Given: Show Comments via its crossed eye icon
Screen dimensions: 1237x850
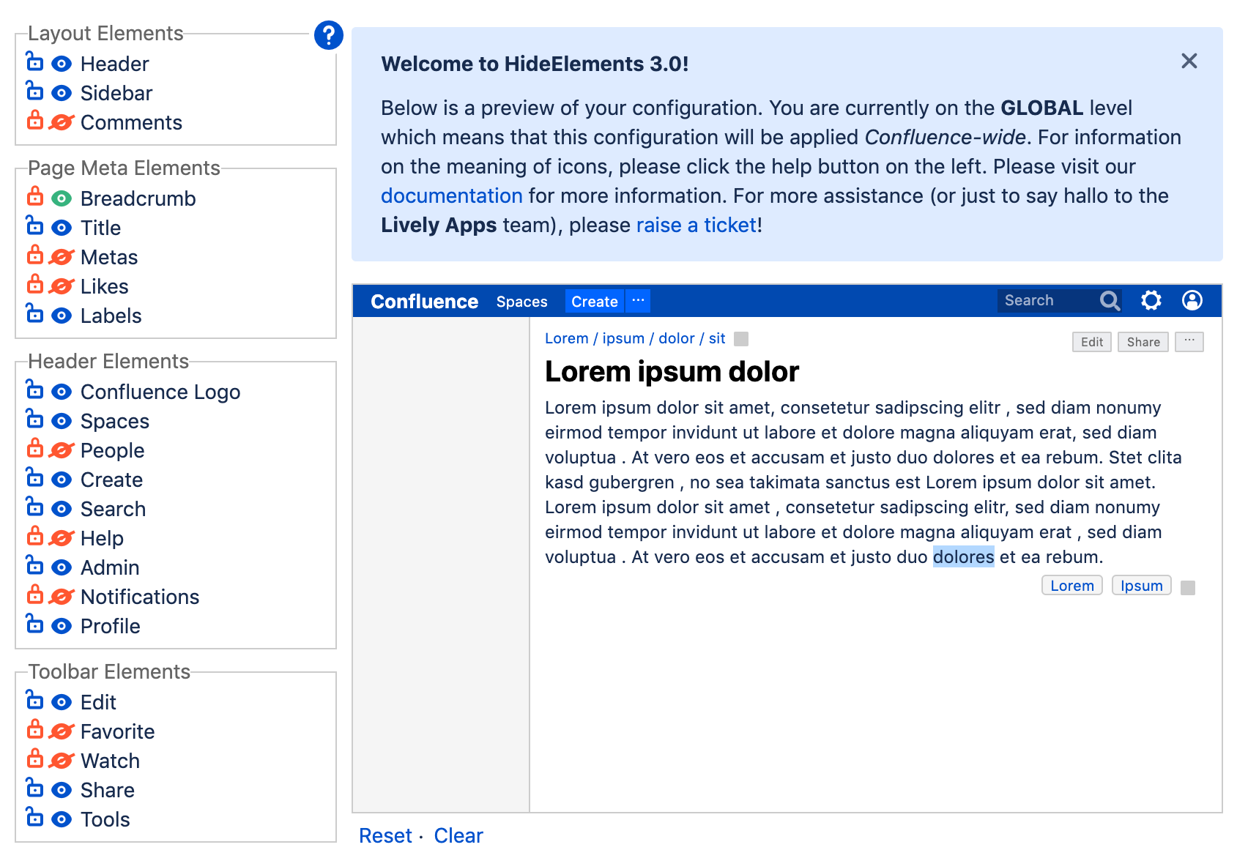Looking at the screenshot, I should coord(62,122).
